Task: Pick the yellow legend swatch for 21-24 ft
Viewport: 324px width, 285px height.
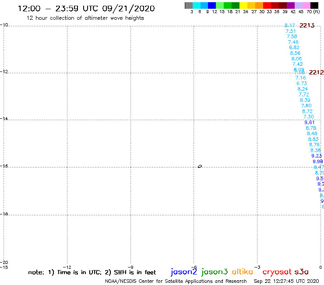Action: [243, 5]
